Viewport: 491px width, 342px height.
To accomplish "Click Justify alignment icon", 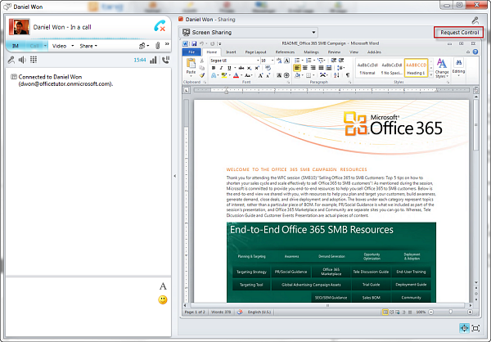I will (321, 68).
